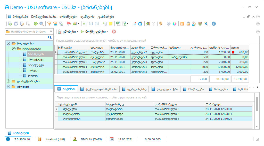Click the red debt warning icon
The image size is (264, 146).
click(233, 52)
